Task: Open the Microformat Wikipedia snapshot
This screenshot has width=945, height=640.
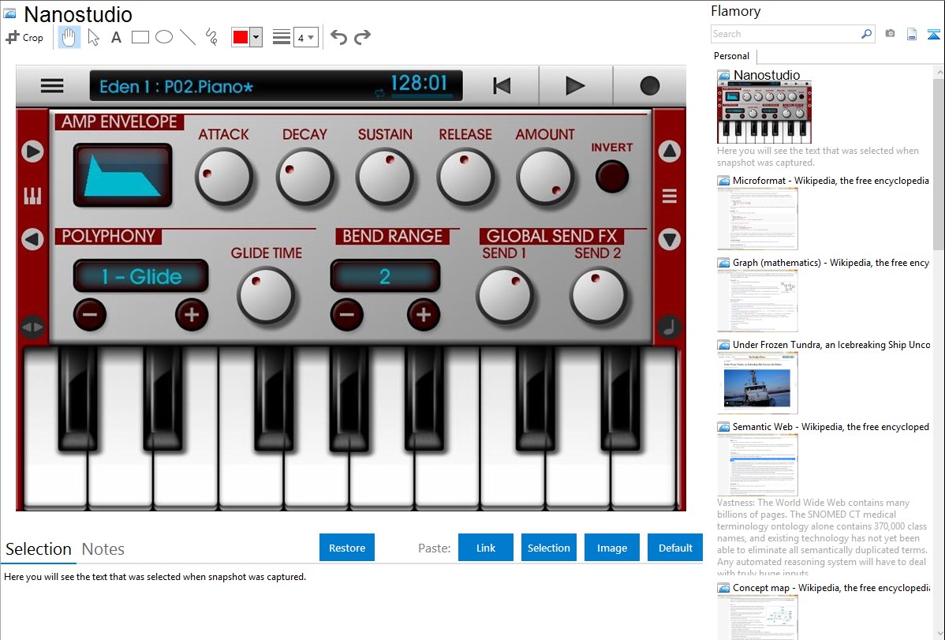Action: click(757, 219)
